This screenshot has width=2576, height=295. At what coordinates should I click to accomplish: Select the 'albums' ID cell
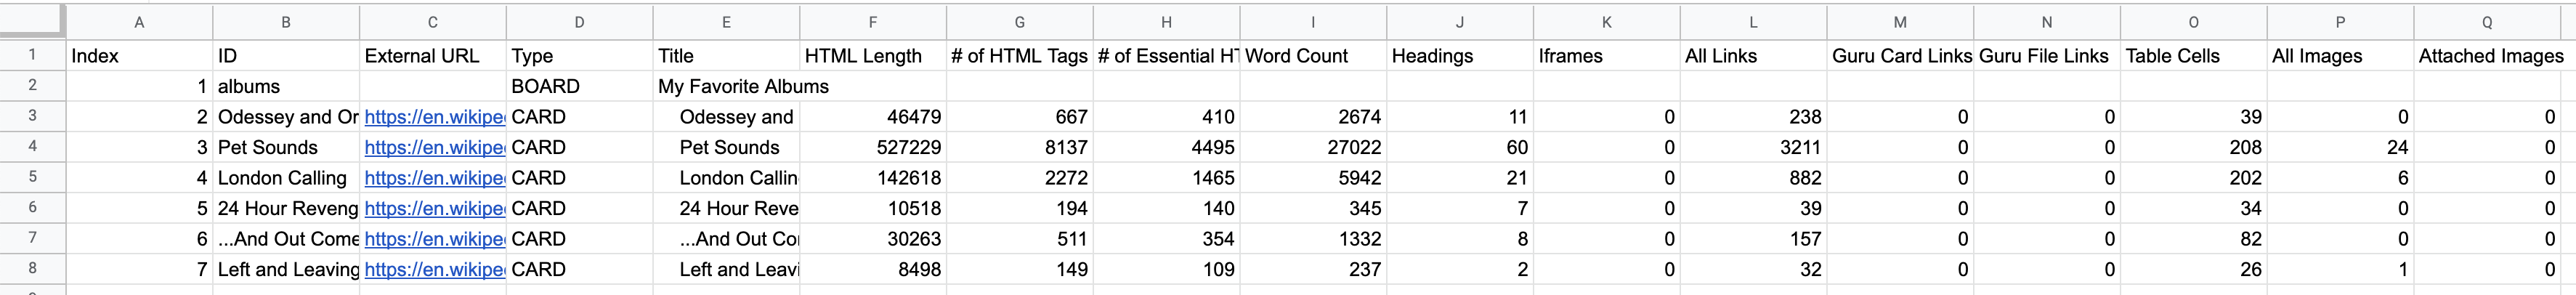coord(286,86)
